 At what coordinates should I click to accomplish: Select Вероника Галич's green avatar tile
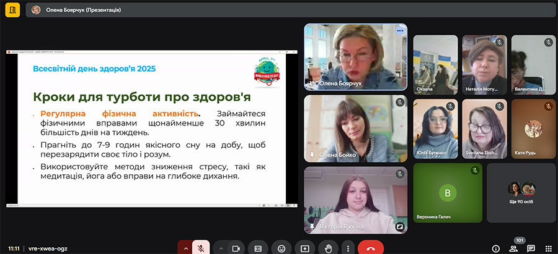click(448, 193)
